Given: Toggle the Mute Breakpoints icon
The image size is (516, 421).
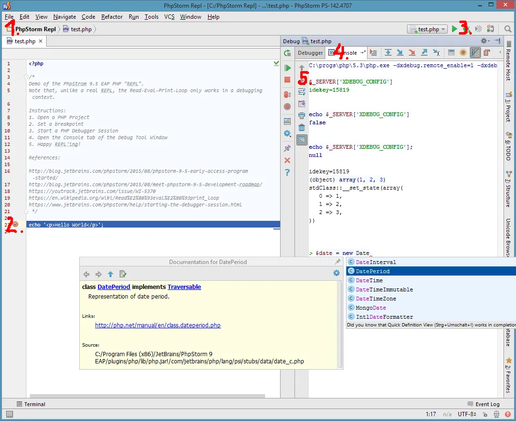Looking at the screenshot, I should click(x=287, y=107).
